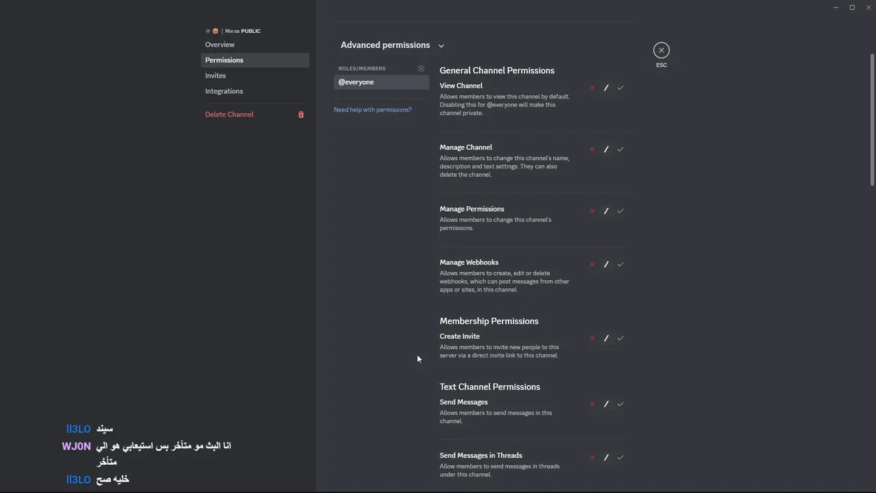Viewport: 876px width, 493px height.
Task: Deny View Channel with the red X
Action: pyautogui.click(x=592, y=88)
